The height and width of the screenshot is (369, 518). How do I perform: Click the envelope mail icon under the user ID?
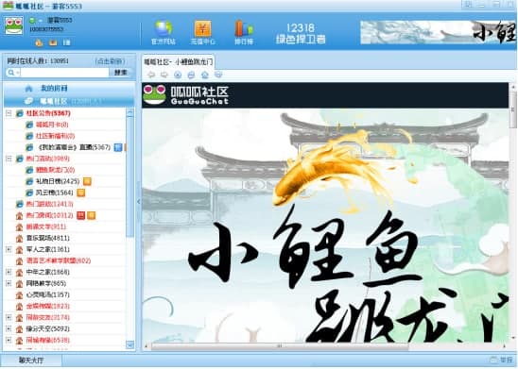tap(53, 42)
